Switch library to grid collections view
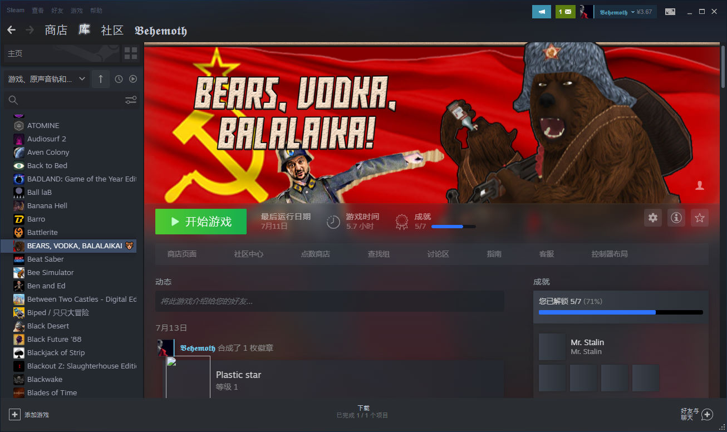The image size is (727, 432). [x=130, y=53]
